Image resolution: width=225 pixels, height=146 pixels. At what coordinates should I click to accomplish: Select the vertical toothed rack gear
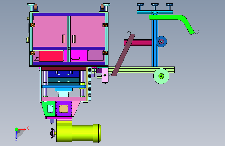click(90, 84)
